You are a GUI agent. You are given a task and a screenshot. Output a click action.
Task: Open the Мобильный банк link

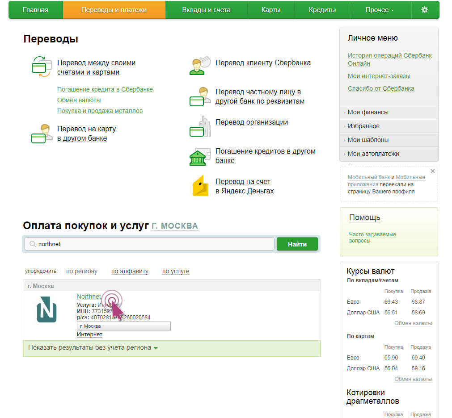(369, 177)
